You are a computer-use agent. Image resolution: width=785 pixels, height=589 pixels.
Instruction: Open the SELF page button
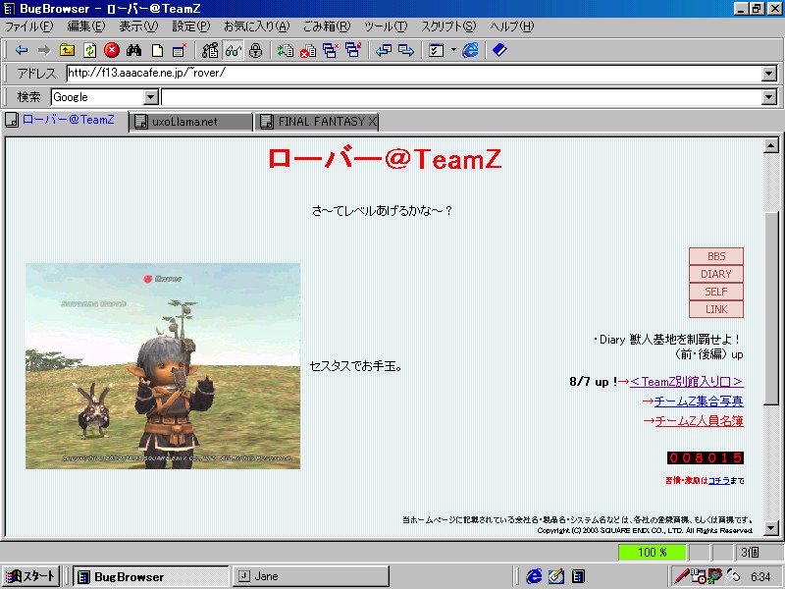point(716,292)
